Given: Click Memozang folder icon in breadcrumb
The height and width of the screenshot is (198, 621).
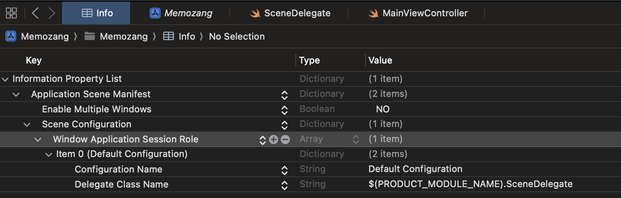Looking at the screenshot, I should coord(89,36).
